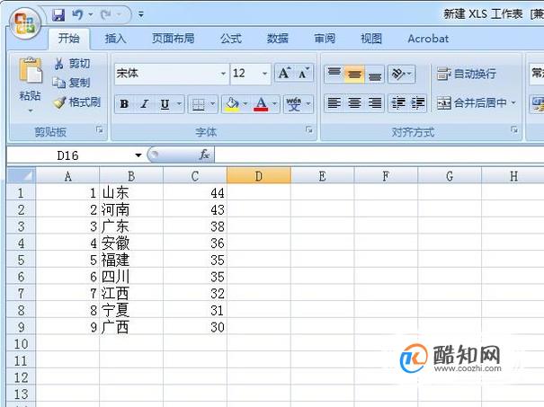Screen dimensions: 544x407
Task: Click the Name Box showing D16
Action: 68,155
